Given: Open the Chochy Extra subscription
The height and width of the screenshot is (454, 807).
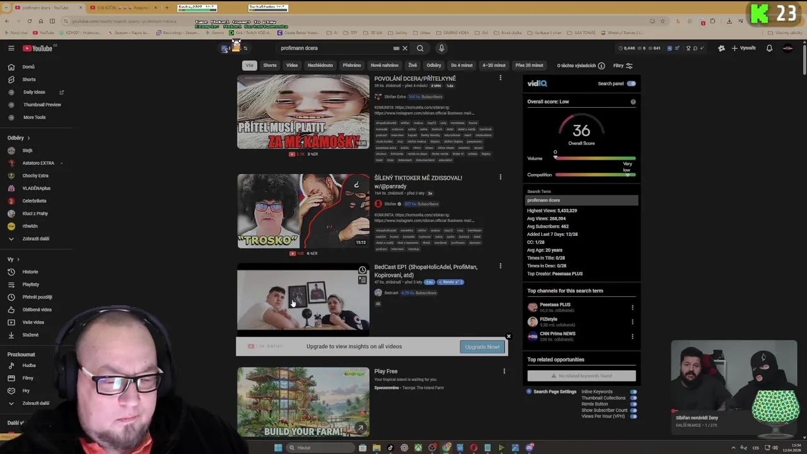Looking at the screenshot, I should (x=35, y=176).
